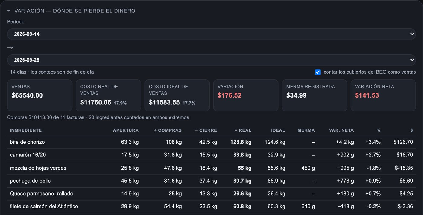Click the Var. neta column header
The height and width of the screenshot is (215, 423).
(x=341, y=130)
